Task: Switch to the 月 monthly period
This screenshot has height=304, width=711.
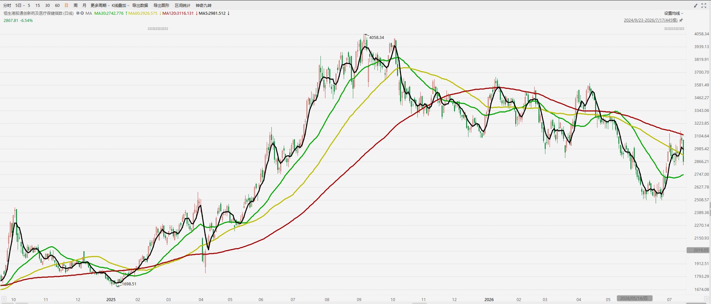Action: [84, 6]
